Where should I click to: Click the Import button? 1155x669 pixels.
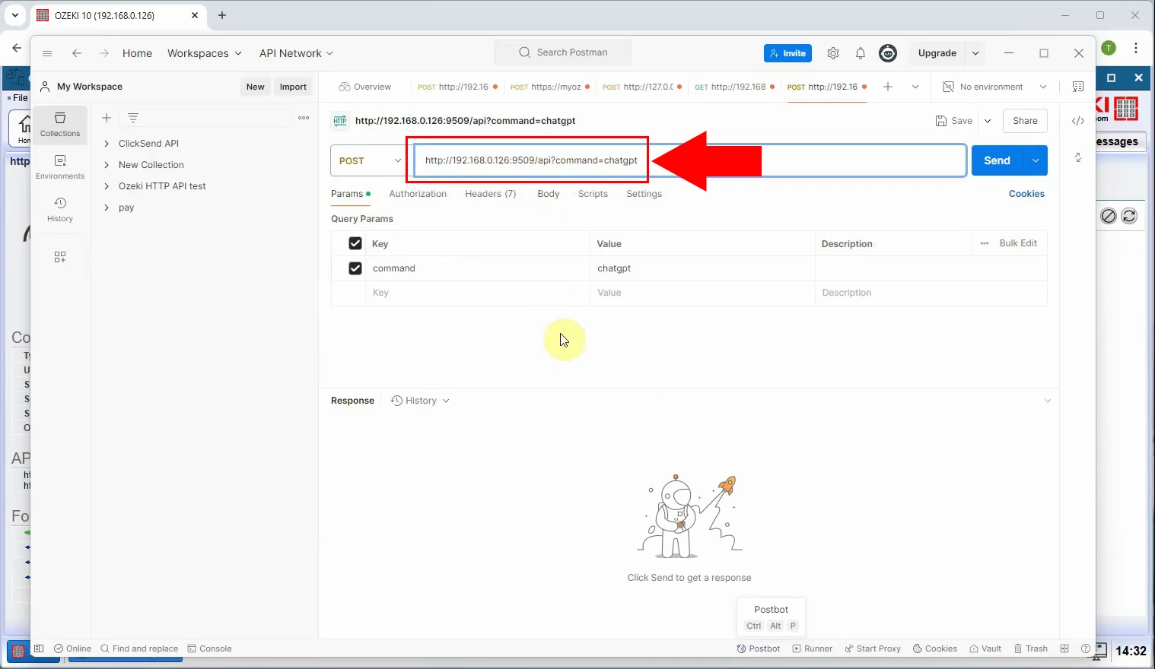click(293, 87)
